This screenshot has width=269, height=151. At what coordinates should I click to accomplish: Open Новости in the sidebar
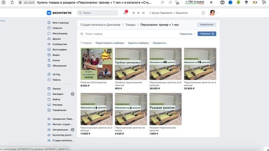point(55,28)
